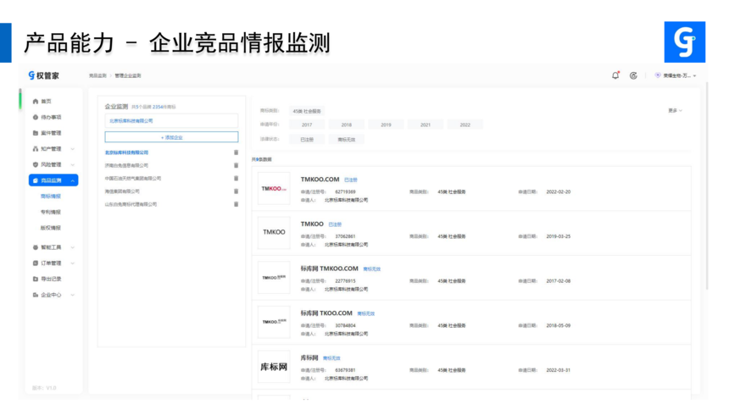Toggle the 2022 year filter chip
Screen dimensions: 729x410
click(465, 125)
